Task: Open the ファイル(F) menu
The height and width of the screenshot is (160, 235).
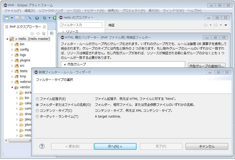Action: (x=13, y=11)
